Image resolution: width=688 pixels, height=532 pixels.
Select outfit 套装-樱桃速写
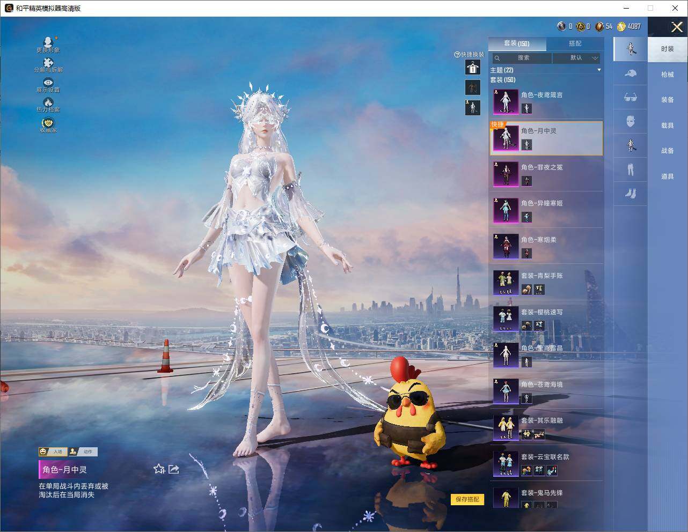(546, 319)
